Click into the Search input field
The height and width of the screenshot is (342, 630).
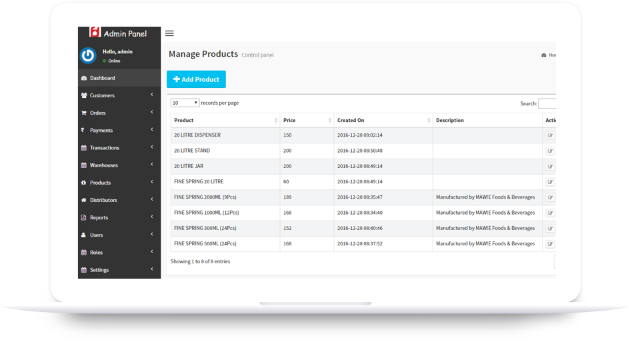tap(547, 104)
